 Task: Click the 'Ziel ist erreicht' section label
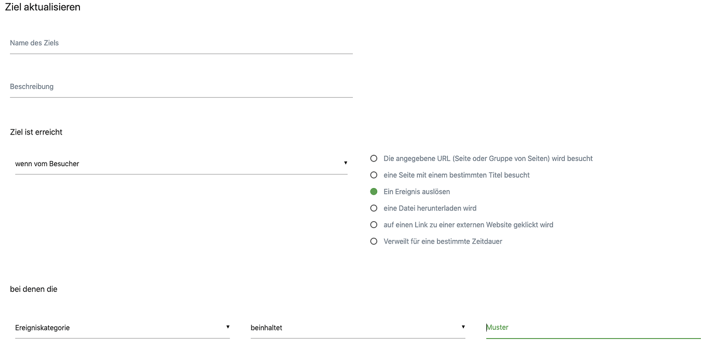[36, 132]
